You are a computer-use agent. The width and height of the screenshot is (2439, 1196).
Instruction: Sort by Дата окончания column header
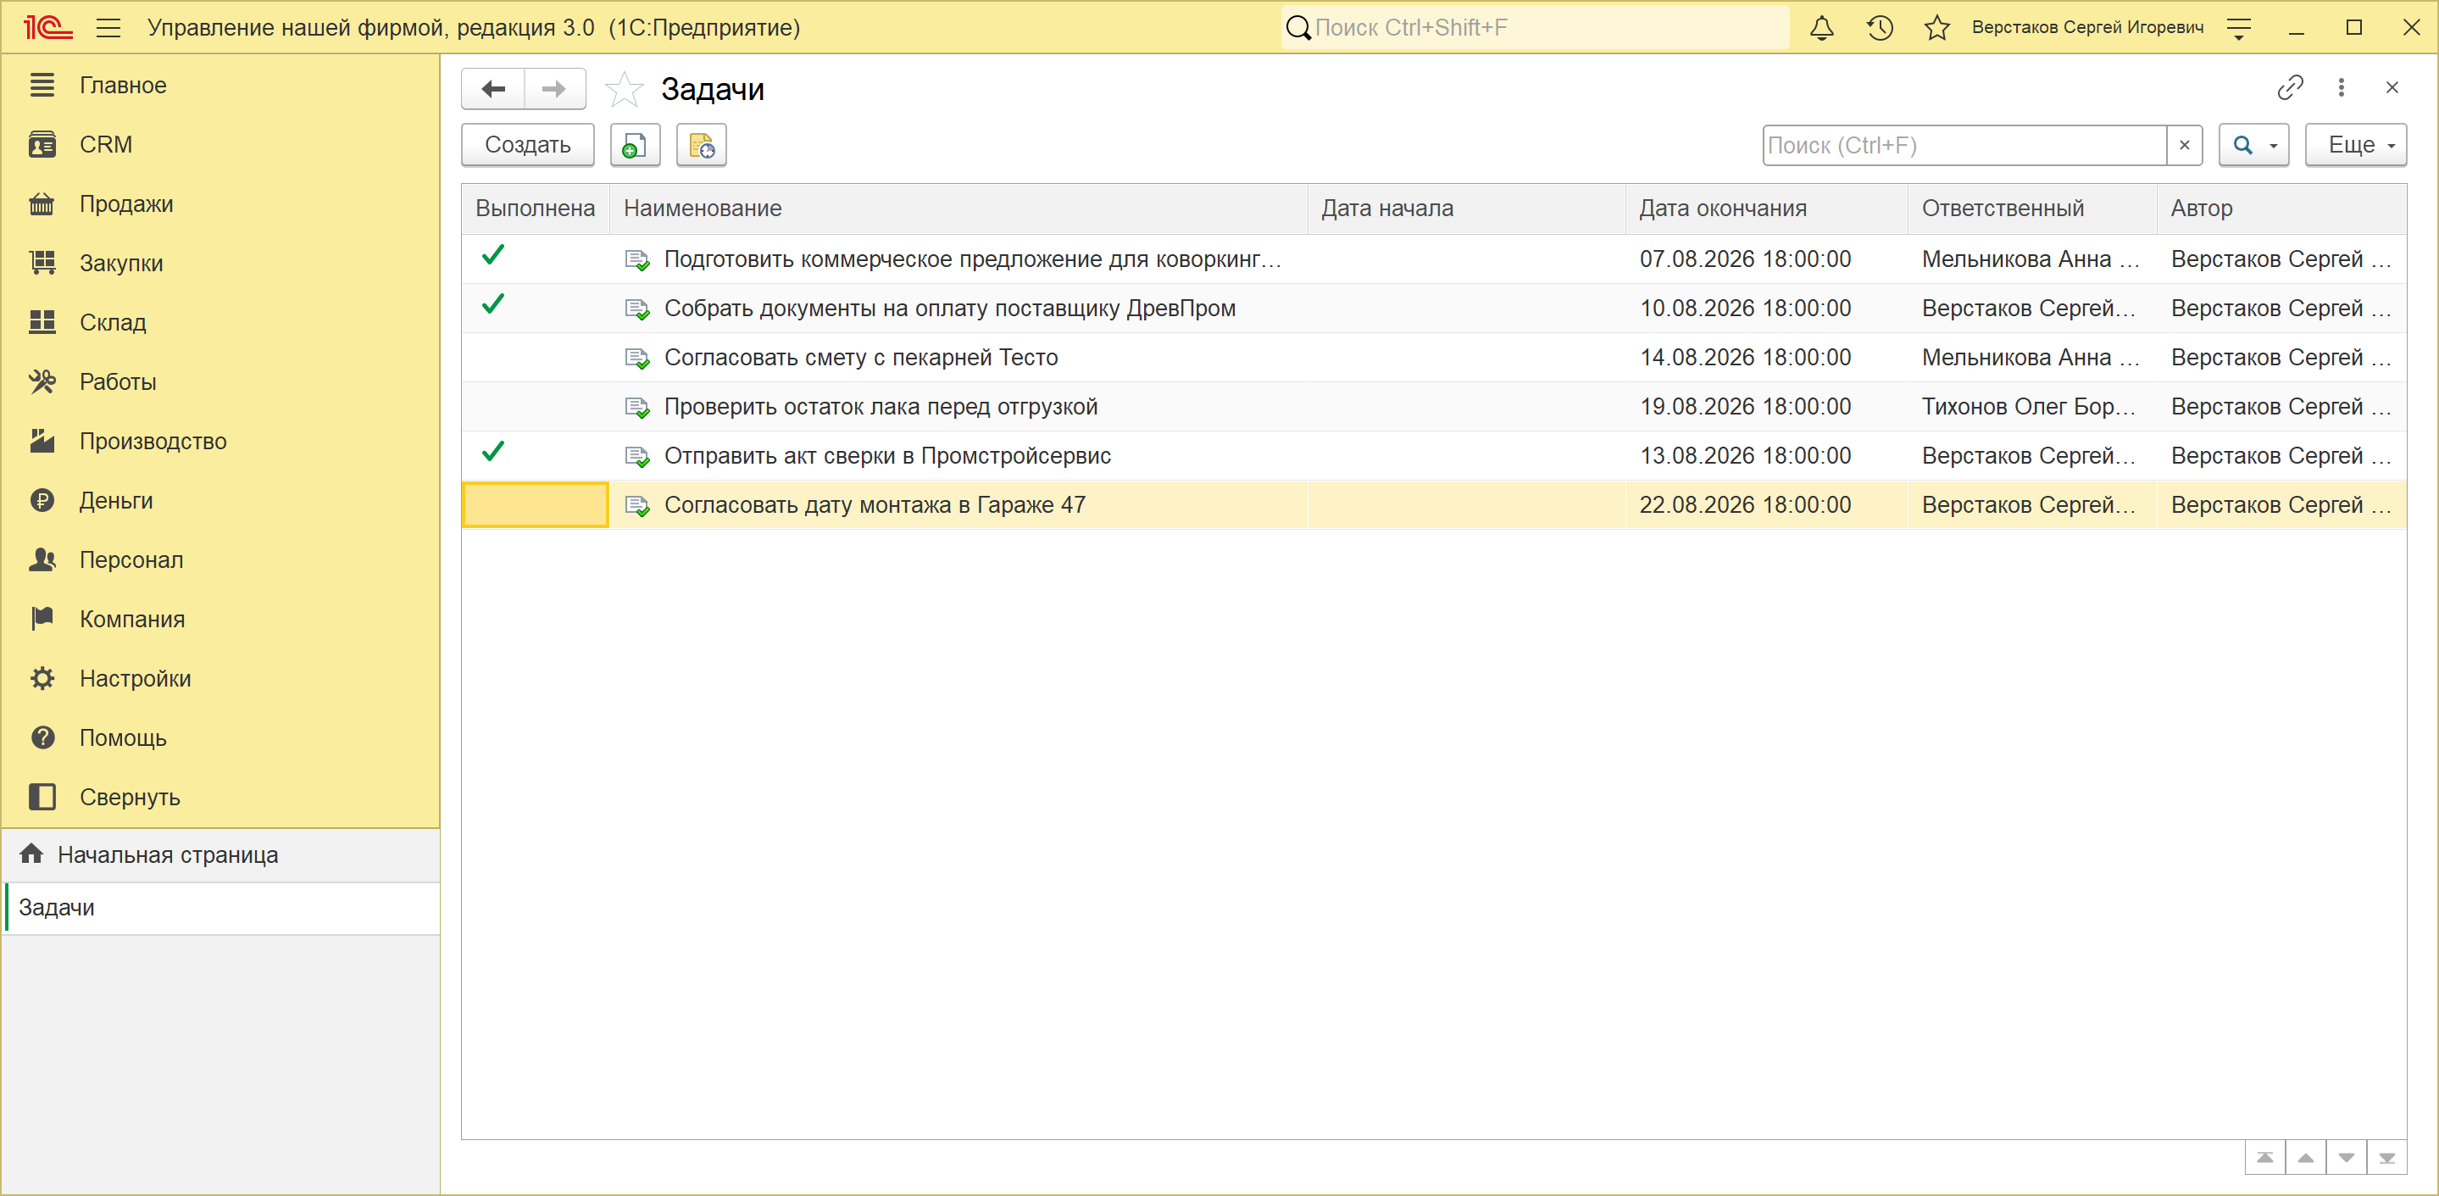(1767, 209)
